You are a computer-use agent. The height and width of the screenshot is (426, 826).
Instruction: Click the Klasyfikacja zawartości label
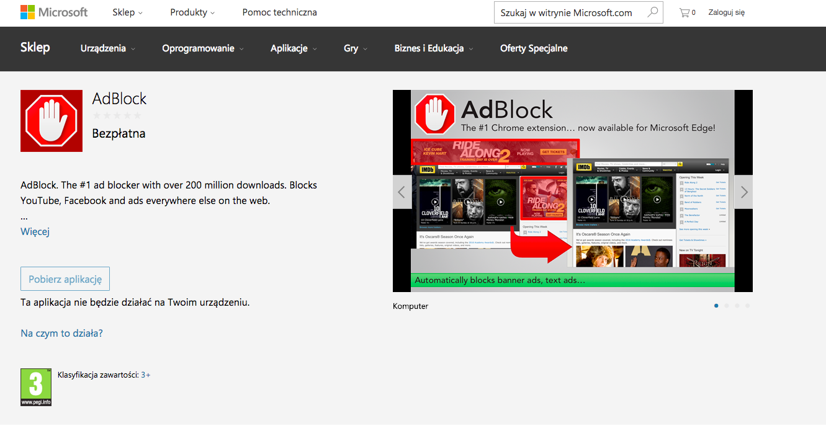(x=98, y=375)
